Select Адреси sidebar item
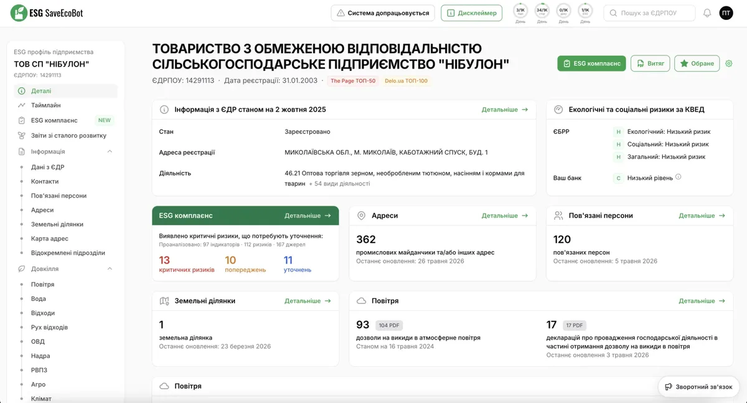The height and width of the screenshot is (403, 747). [42, 210]
